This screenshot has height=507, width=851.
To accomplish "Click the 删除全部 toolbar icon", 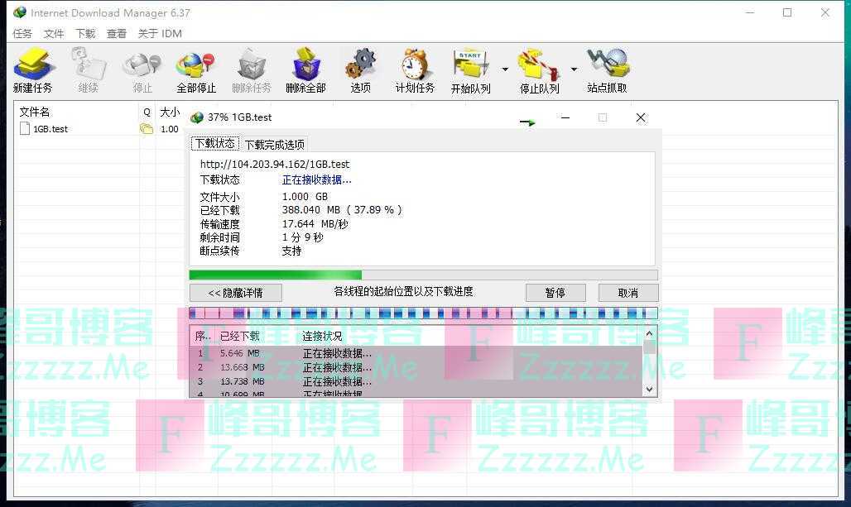I will pyautogui.click(x=305, y=65).
